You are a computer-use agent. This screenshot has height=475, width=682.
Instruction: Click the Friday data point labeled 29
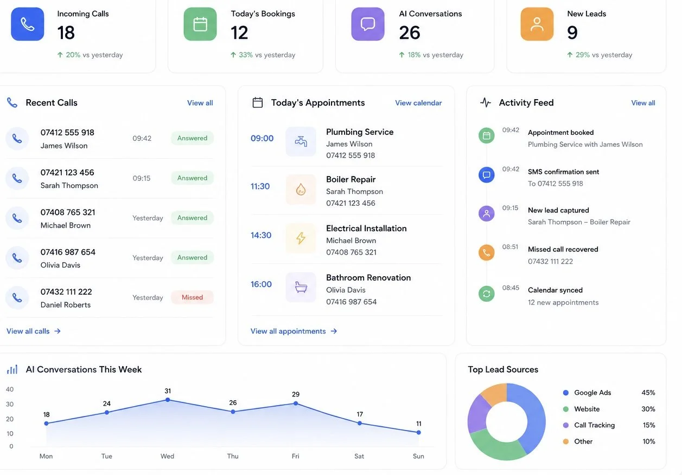(296, 403)
